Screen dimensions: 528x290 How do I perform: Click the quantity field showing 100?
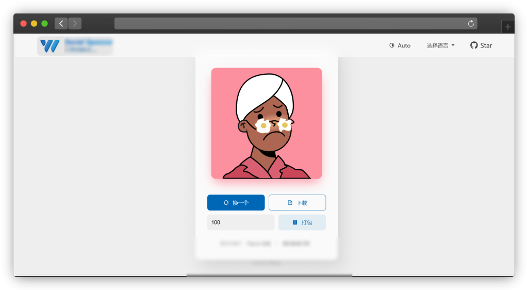pos(240,222)
